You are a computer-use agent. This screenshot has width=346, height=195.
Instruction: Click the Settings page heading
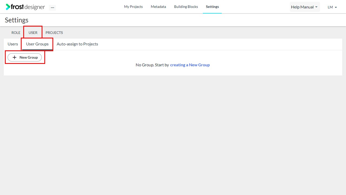pos(17,20)
